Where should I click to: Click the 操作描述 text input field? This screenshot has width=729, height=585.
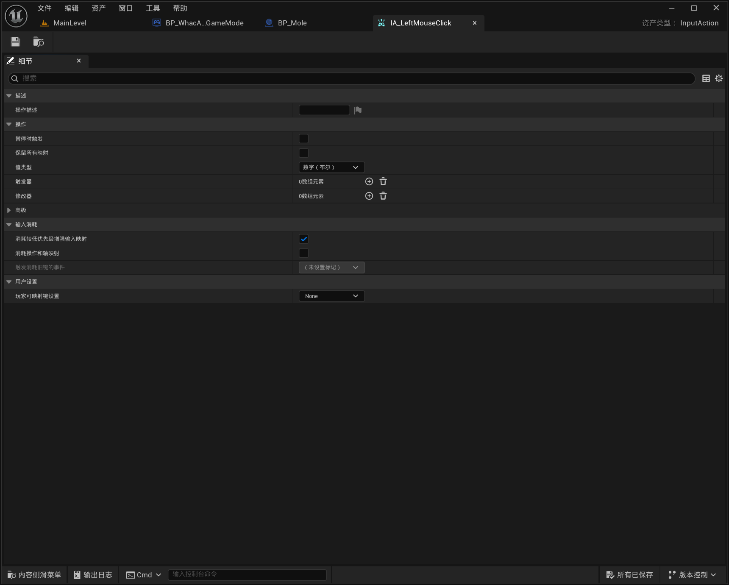click(324, 110)
